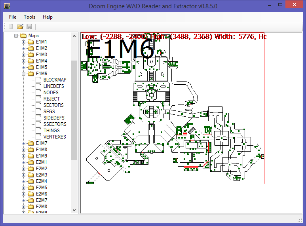
Task: Select the LINEDEFS label in tree
Action: pyautogui.click(x=54, y=86)
